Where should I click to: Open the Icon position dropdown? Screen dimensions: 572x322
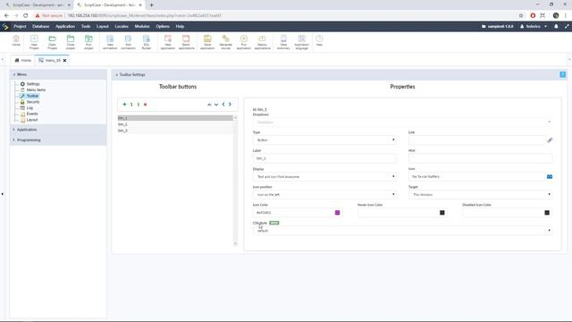point(324,195)
